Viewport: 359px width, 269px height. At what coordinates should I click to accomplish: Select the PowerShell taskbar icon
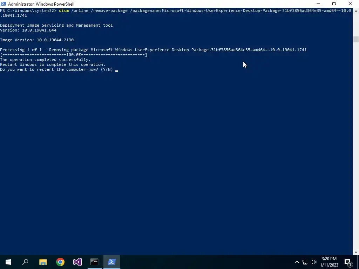(x=112, y=262)
